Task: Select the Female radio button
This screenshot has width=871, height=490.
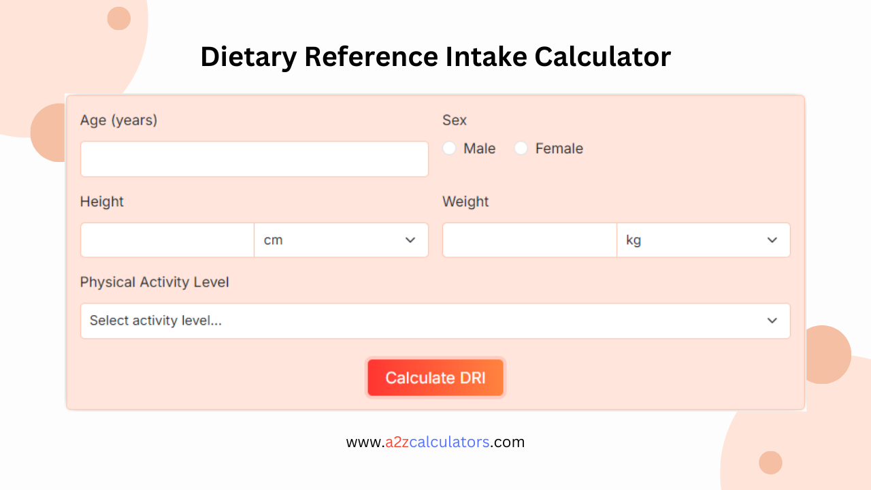Action: pos(521,148)
